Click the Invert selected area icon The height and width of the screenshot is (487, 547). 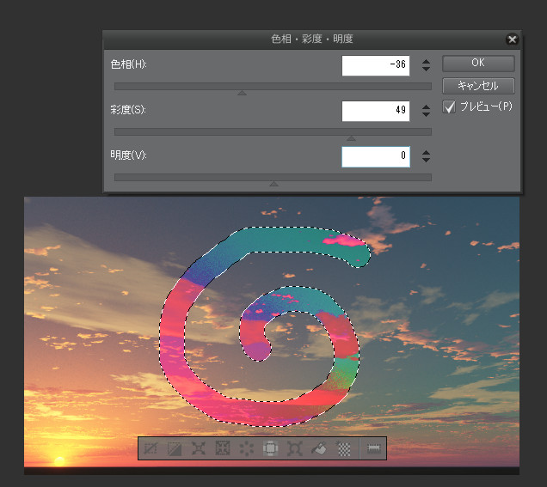pyautogui.click(x=175, y=448)
